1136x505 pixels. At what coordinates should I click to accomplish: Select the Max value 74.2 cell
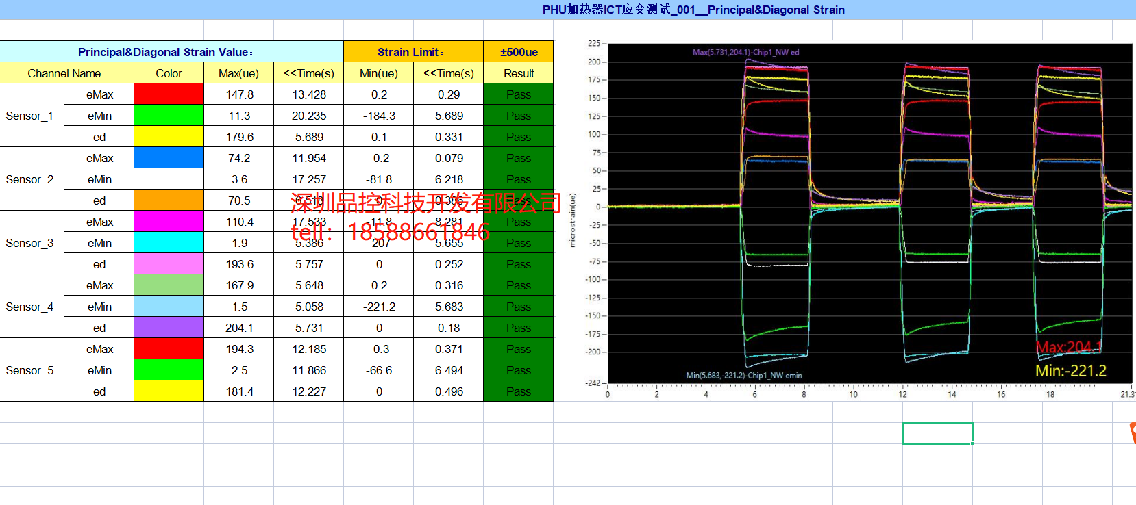coord(238,158)
